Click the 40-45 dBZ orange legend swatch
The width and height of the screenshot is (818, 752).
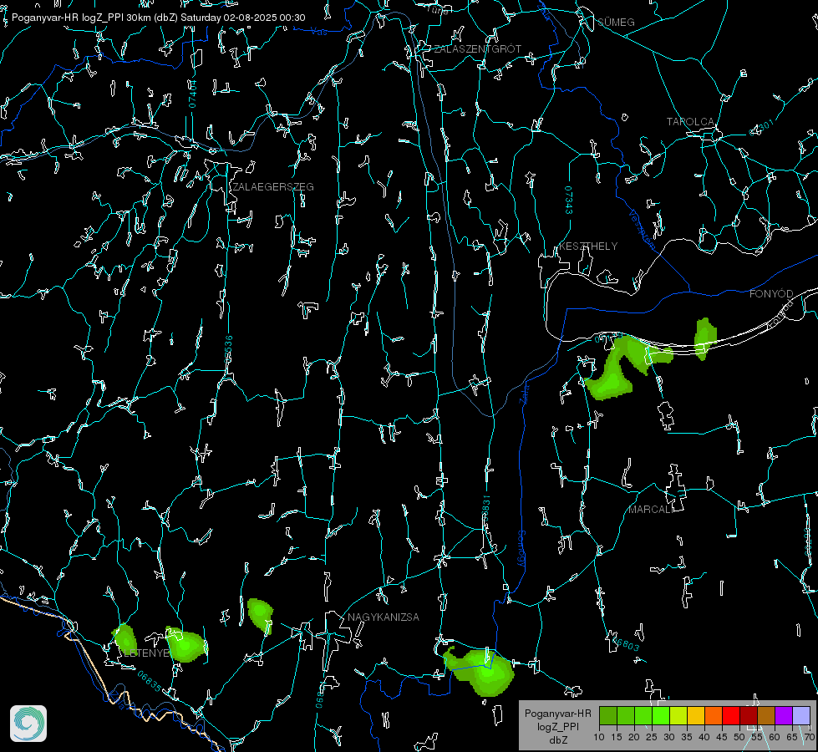[714, 715]
